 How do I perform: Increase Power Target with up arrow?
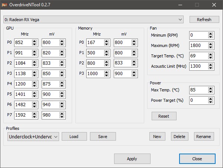point(210,99)
